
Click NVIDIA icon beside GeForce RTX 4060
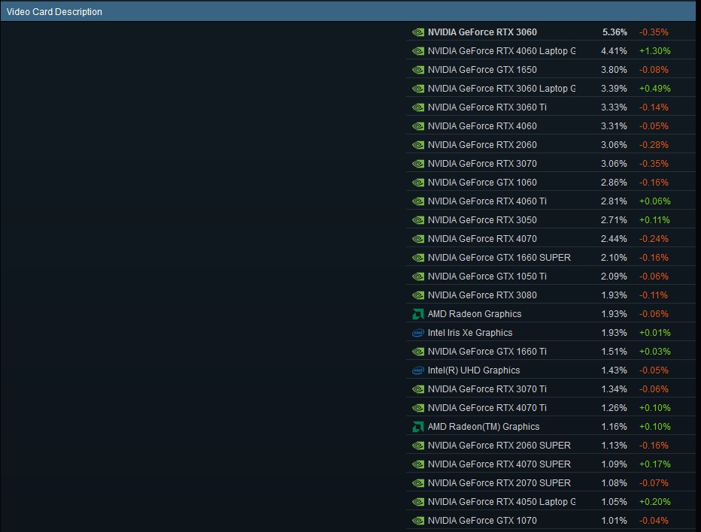tap(418, 126)
